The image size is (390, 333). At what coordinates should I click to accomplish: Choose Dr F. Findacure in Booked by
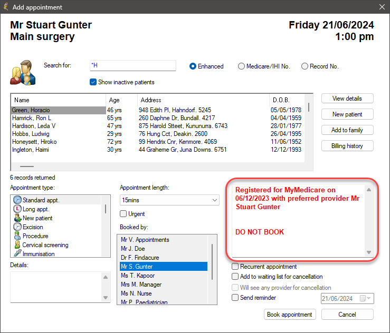click(x=164, y=258)
